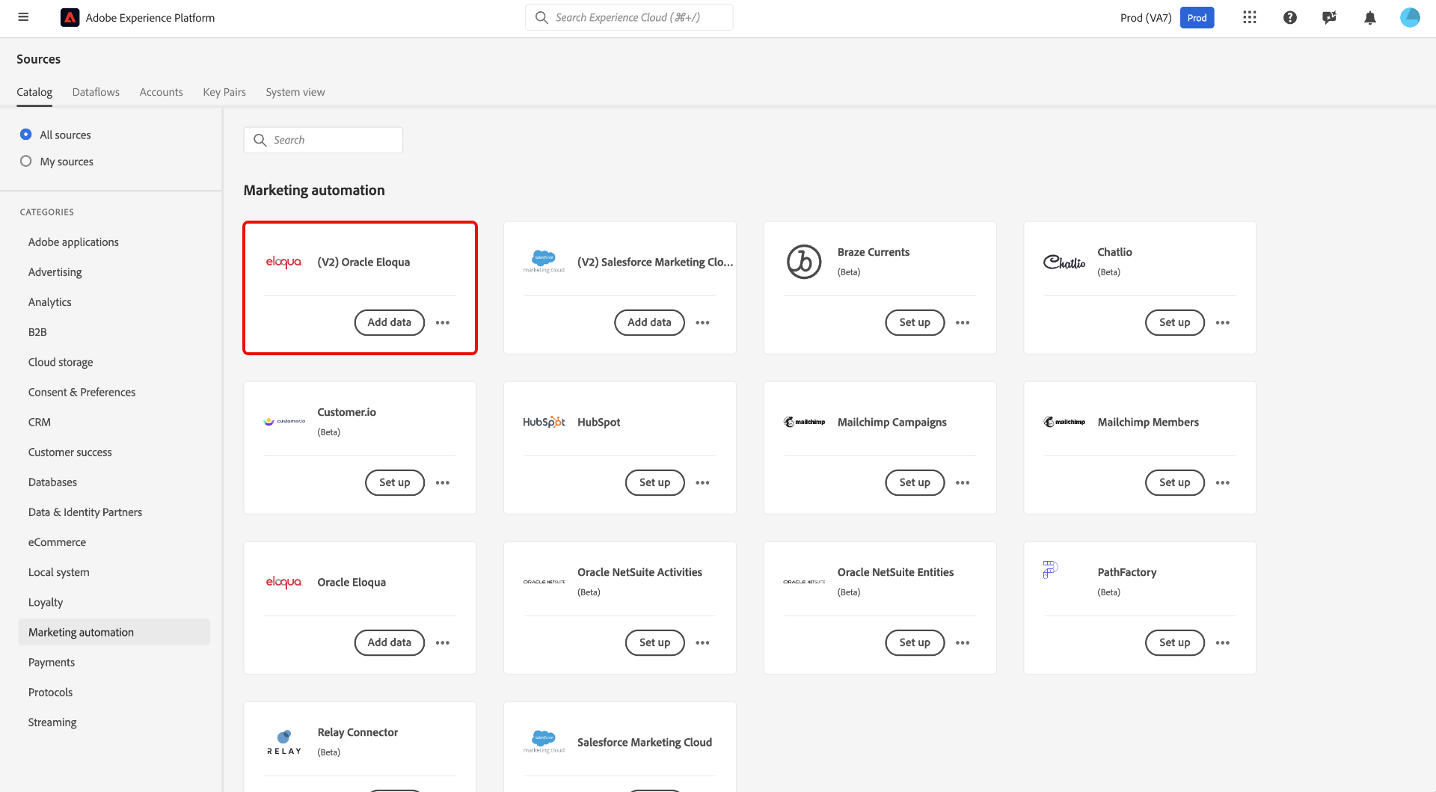Click Add data for (V2) Salesforce Marketing Cloud

coord(649,322)
